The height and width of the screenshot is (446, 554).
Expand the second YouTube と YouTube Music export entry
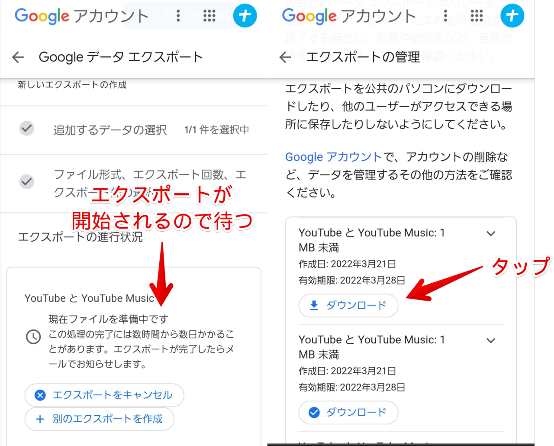coord(491,340)
